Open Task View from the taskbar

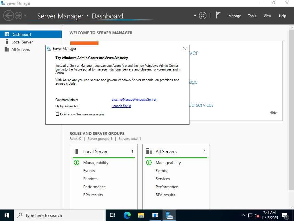113,215
